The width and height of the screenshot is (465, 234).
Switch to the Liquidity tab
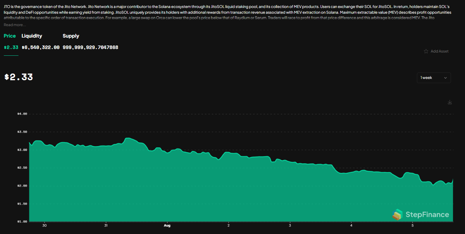[x=32, y=36]
